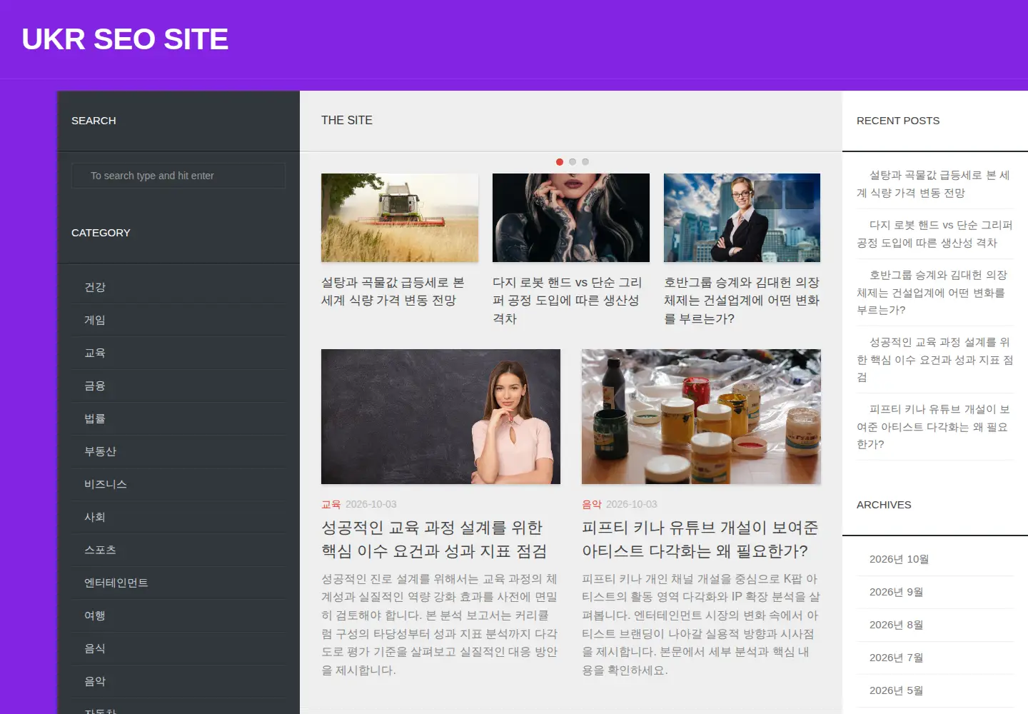The image size is (1028, 714).
Task: Open the tattooed woman thumbnail
Action: [571, 218]
